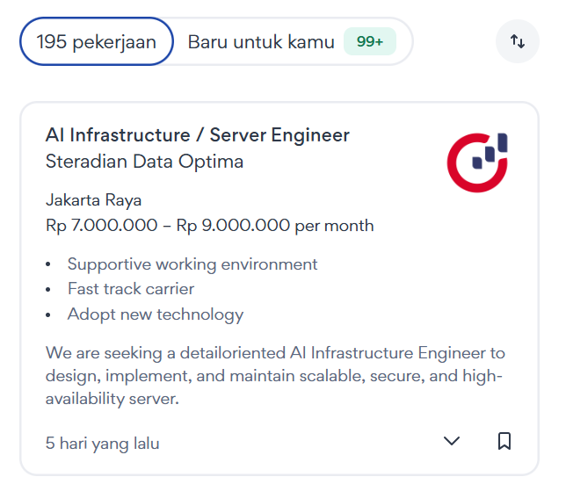Click the "per month" salary label
Viewport: 566px width, 484px height.
[334, 226]
